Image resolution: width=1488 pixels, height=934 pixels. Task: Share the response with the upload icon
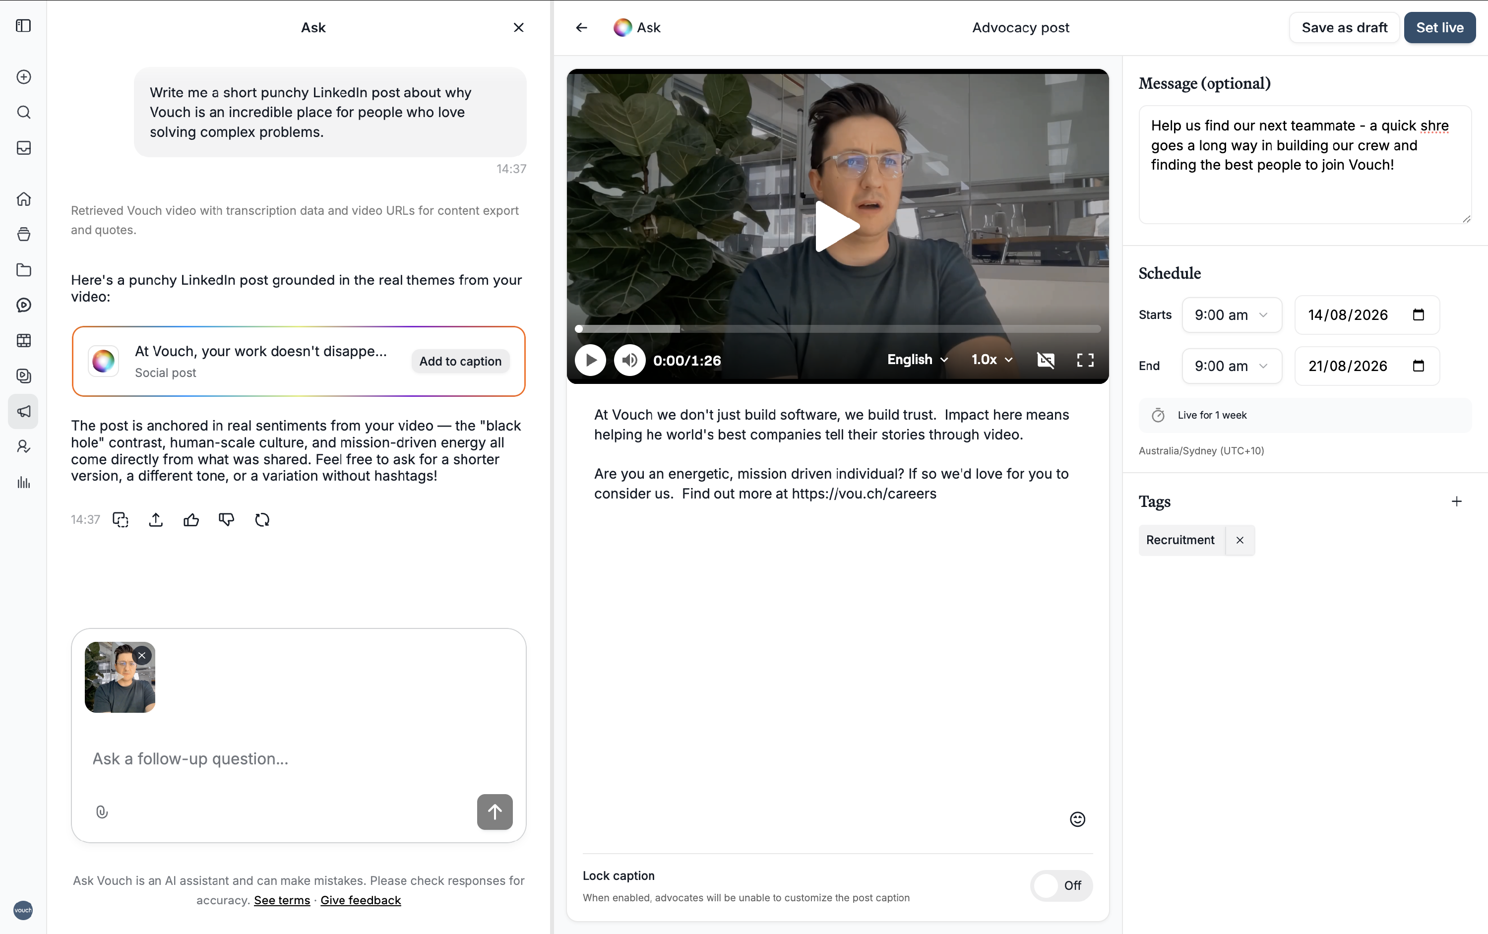[x=156, y=520]
